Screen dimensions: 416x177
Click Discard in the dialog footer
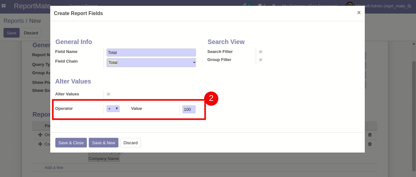click(130, 143)
